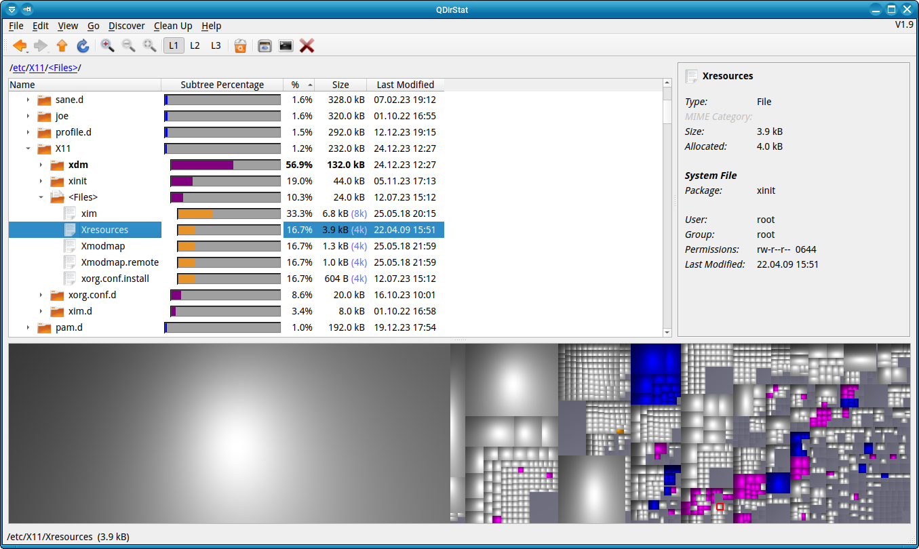Screen dimensions: 919x549
Task: Sort by the Name column header
Action: [x=85, y=85]
